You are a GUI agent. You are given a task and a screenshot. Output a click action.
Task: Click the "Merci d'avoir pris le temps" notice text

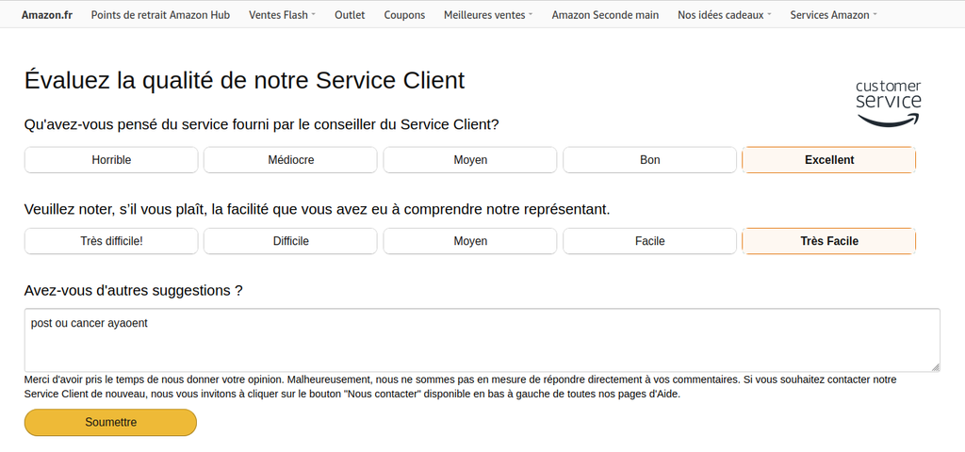460,387
